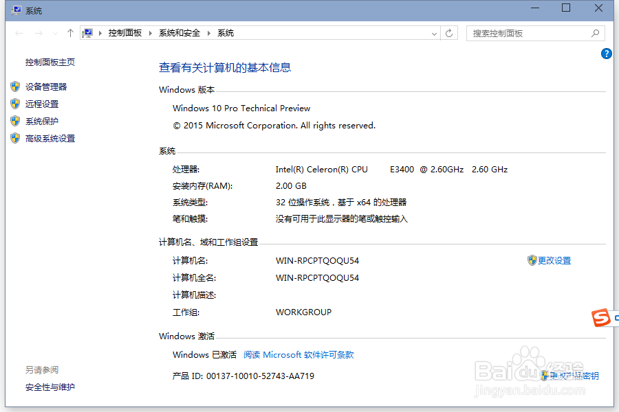Click shield icon beside 设备管理器
Viewport: 619px width, 412px height.
15,87
